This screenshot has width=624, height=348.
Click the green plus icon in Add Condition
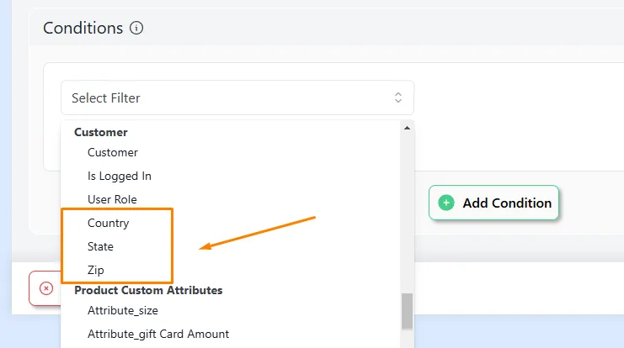tap(446, 203)
